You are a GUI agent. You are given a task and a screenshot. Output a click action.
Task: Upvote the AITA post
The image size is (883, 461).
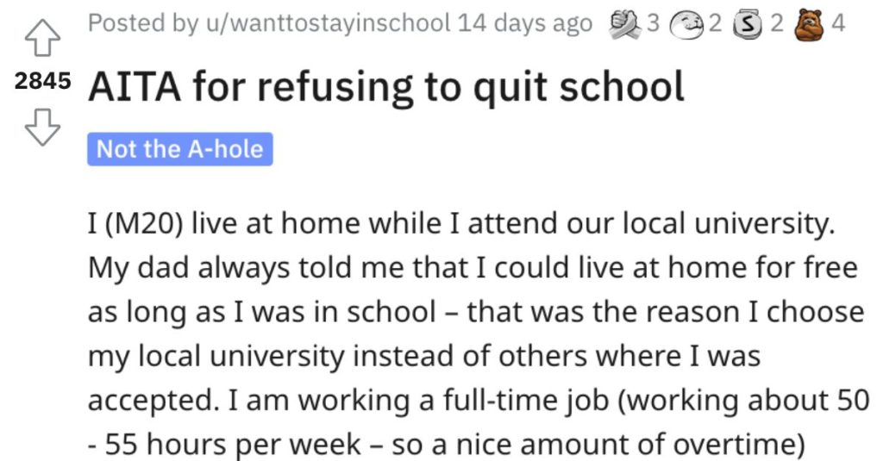coord(43,39)
